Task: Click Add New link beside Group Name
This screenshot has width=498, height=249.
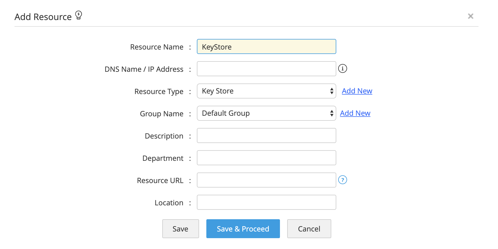Action: pos(355,113)
